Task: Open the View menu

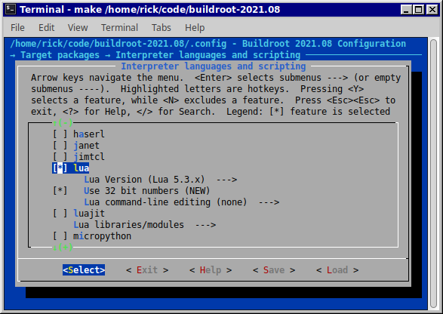Action: 78,28
